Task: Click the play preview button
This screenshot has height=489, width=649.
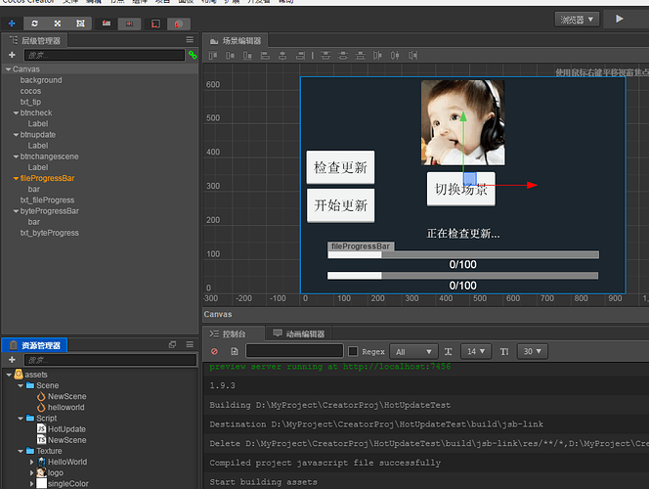Action: click(619, 19)
